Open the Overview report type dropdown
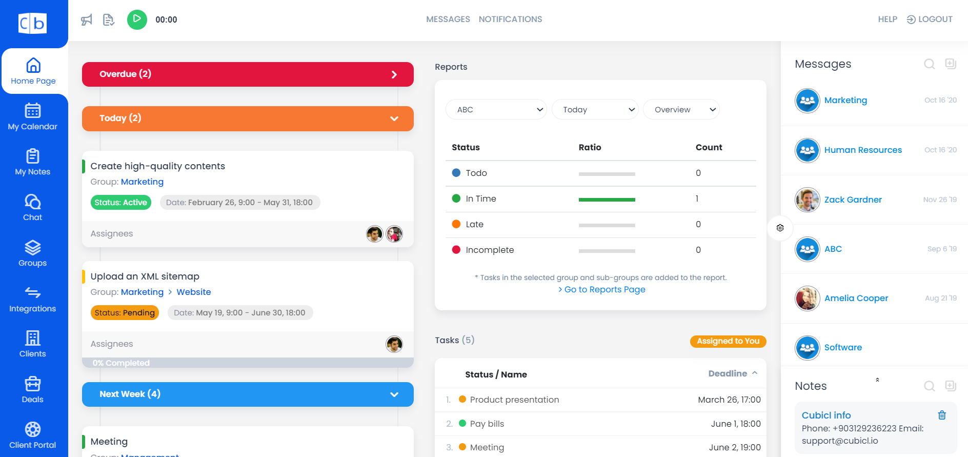Screen dimensions: 968x457 tap(681, 109)
